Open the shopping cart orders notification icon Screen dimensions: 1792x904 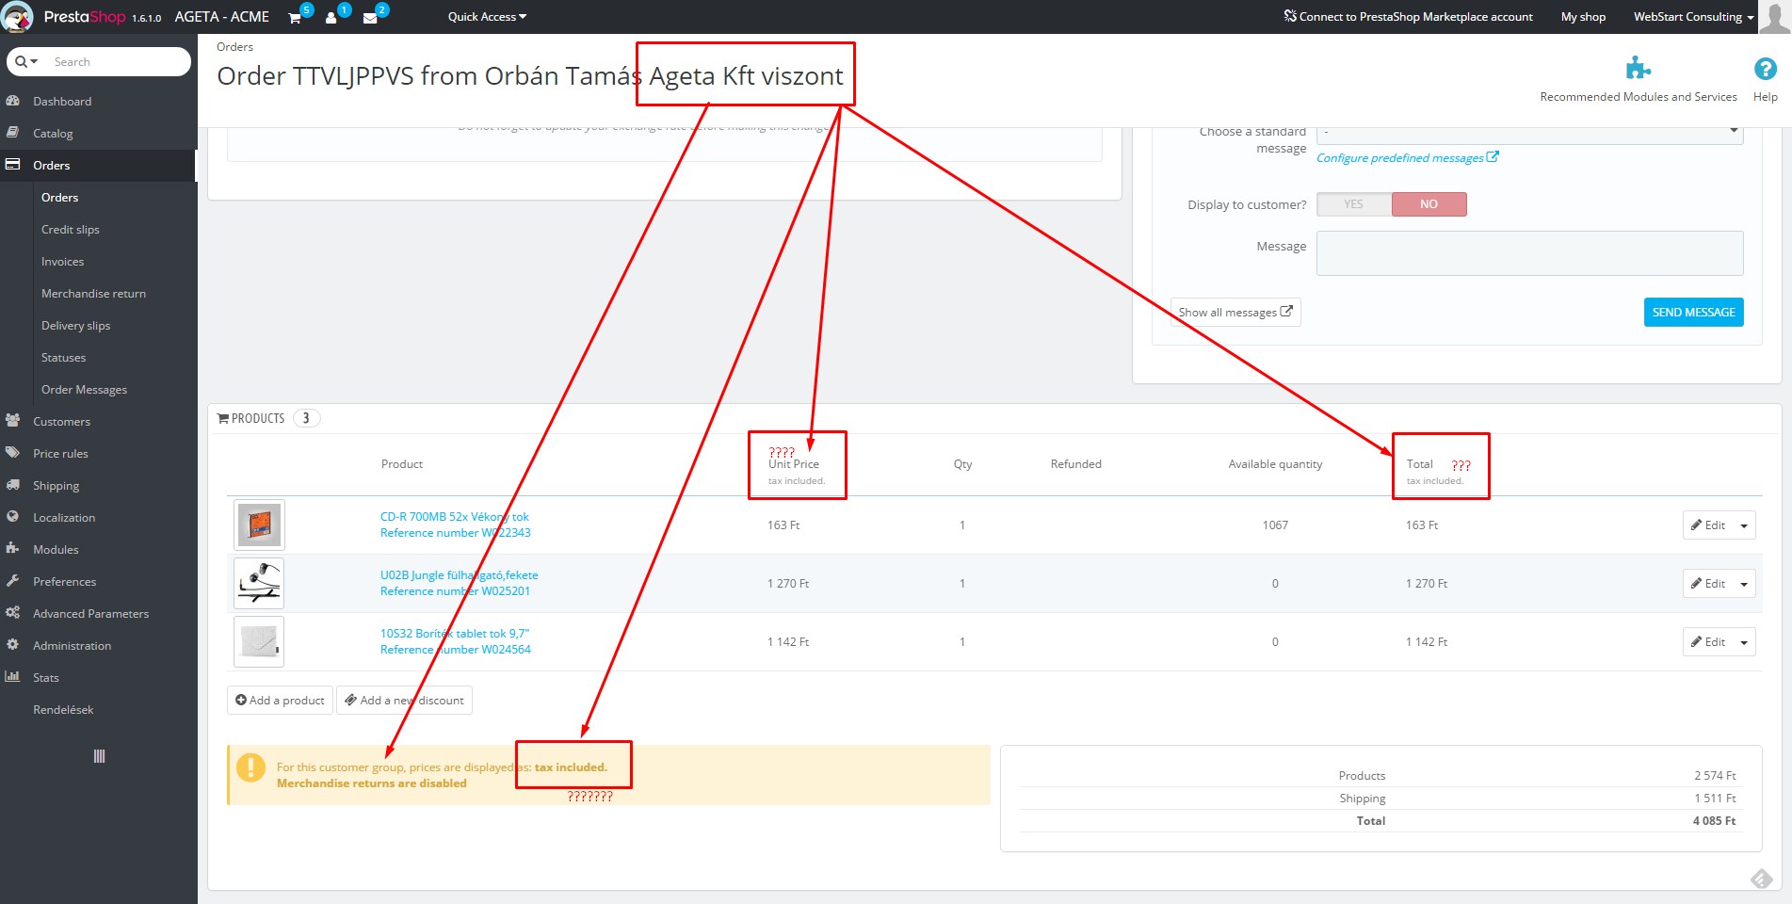tap(295, 18)
